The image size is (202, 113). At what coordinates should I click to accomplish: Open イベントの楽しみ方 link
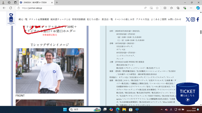(124, 19)
